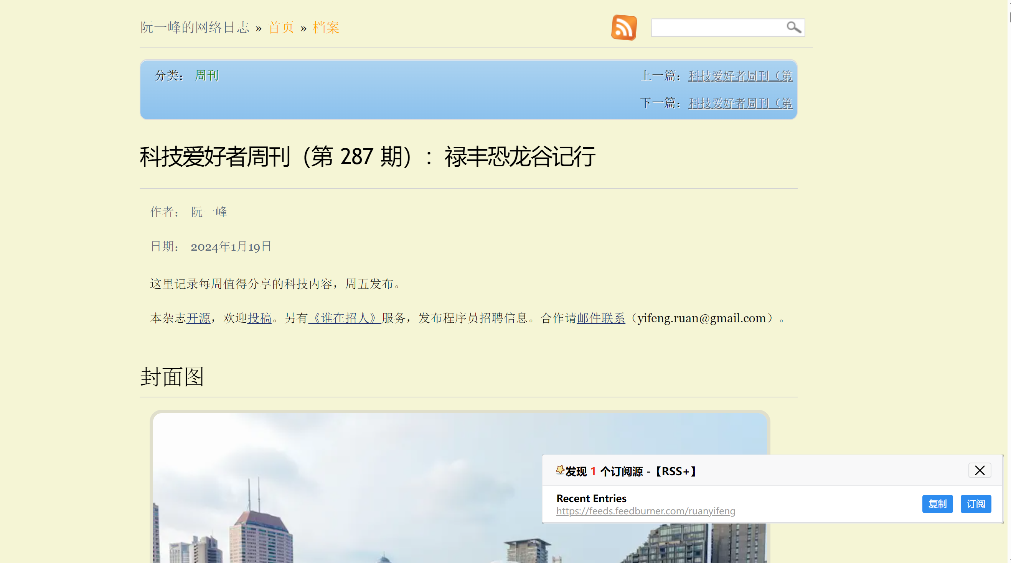This screenshot has width=1011, height=563.
Task: Go to 首页 in the breadcrumb
Action: pyautogui.click(x=281, y=27)
